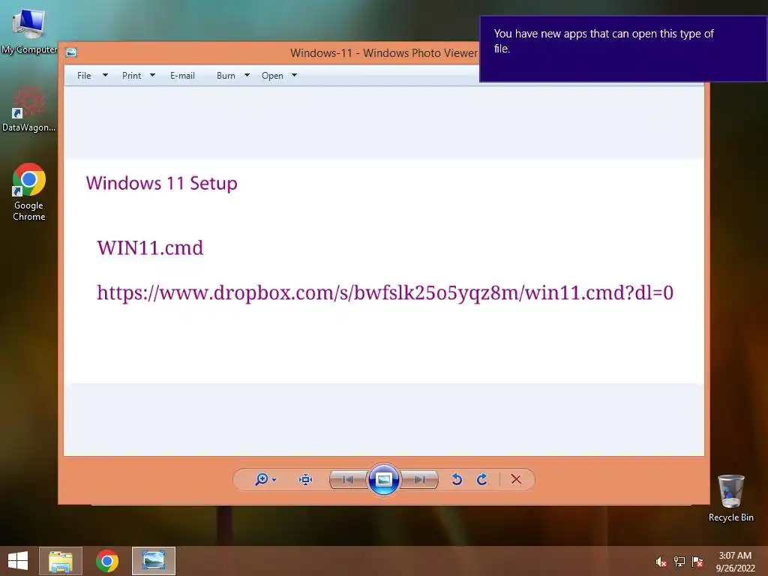768x576 pixels.
Task: Select the DataWagon desktop shortcut
Action: pyautogui.click(x=29, y=109)
